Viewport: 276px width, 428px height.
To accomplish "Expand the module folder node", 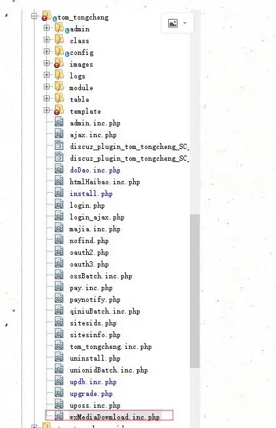I will click(46, 86).
